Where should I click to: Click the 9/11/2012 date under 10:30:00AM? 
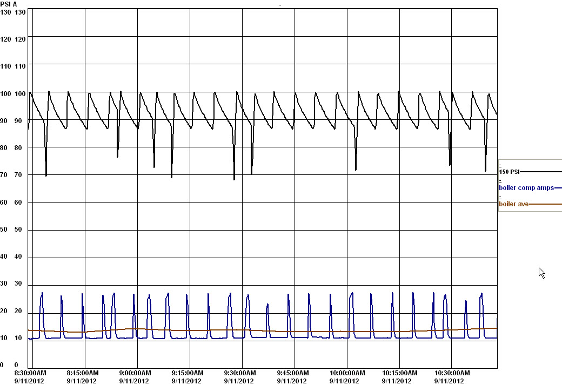coord(449,381)
